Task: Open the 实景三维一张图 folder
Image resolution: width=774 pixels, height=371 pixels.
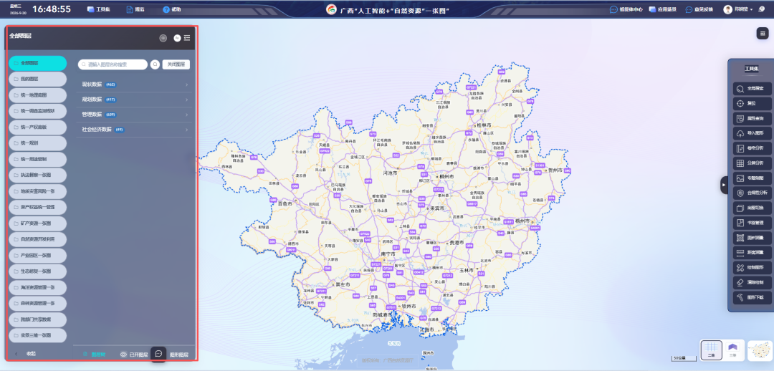Action: point(37,335)
